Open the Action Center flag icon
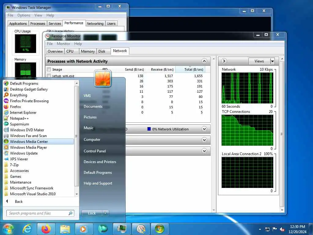This screenshot has width=313, height=235. pyautogui.click(x=275, y=229)
